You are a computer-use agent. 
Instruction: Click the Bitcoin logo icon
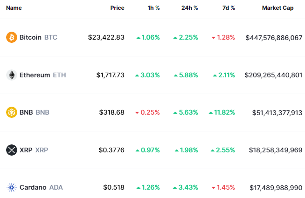11,37
